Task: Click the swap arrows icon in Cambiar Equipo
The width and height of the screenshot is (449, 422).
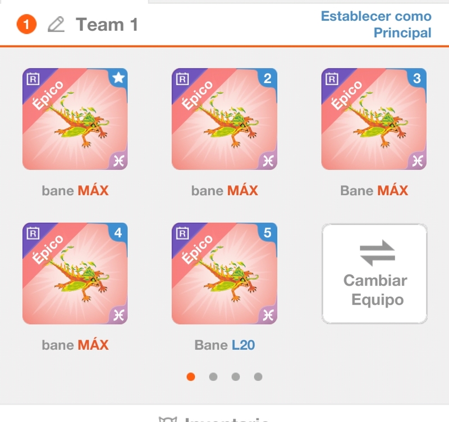Action: pos(377,253)
